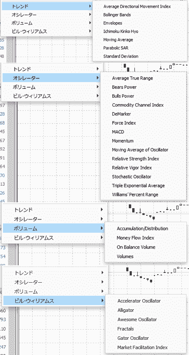This screenshot has height=355, width=189.
Task: Open the highlighted ボリューム submenu entry
Action: pyautogui.click(x=53, y=228)
